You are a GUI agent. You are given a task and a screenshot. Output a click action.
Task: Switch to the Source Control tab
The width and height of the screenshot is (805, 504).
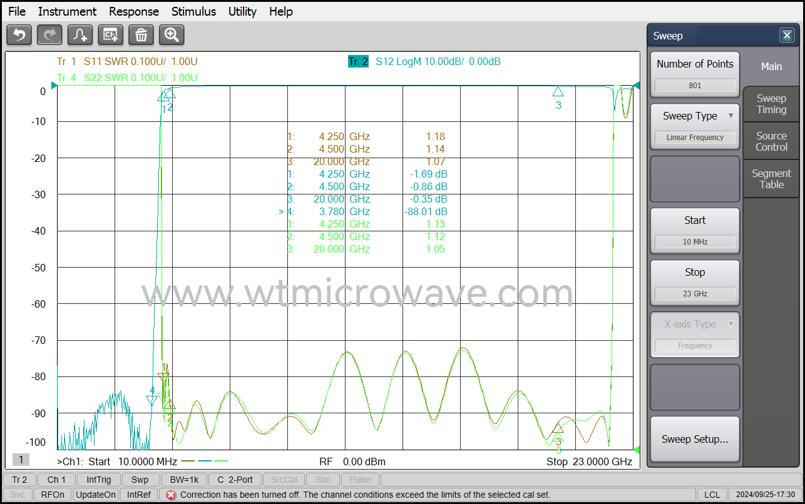point(771,141)
